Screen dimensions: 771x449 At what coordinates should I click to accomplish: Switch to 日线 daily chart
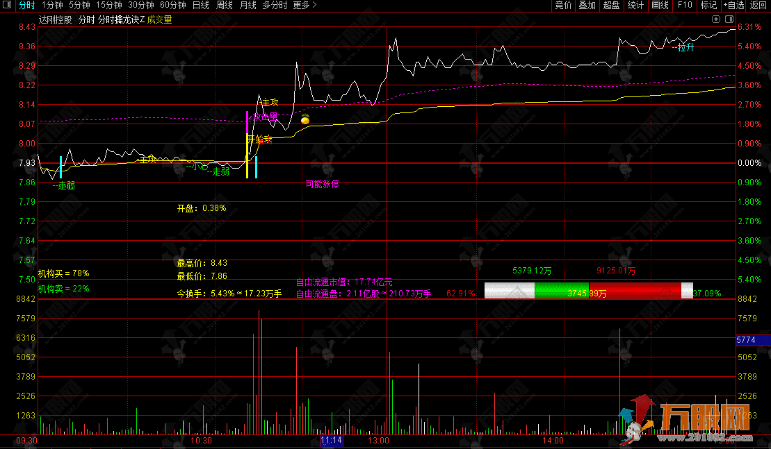click(x=200, y=6)
